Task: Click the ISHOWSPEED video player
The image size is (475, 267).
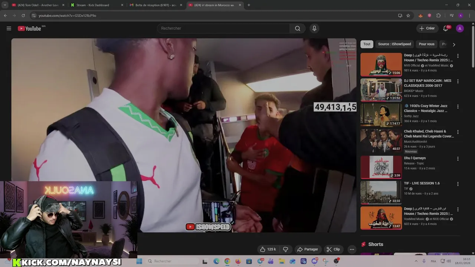Action: [184, 135]
